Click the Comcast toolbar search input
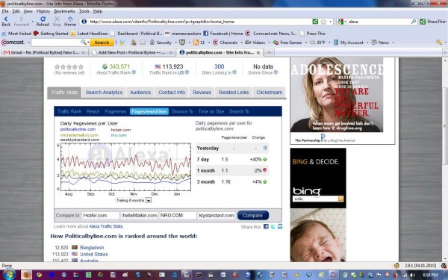 pyautogui.click(x=56, y=43)
